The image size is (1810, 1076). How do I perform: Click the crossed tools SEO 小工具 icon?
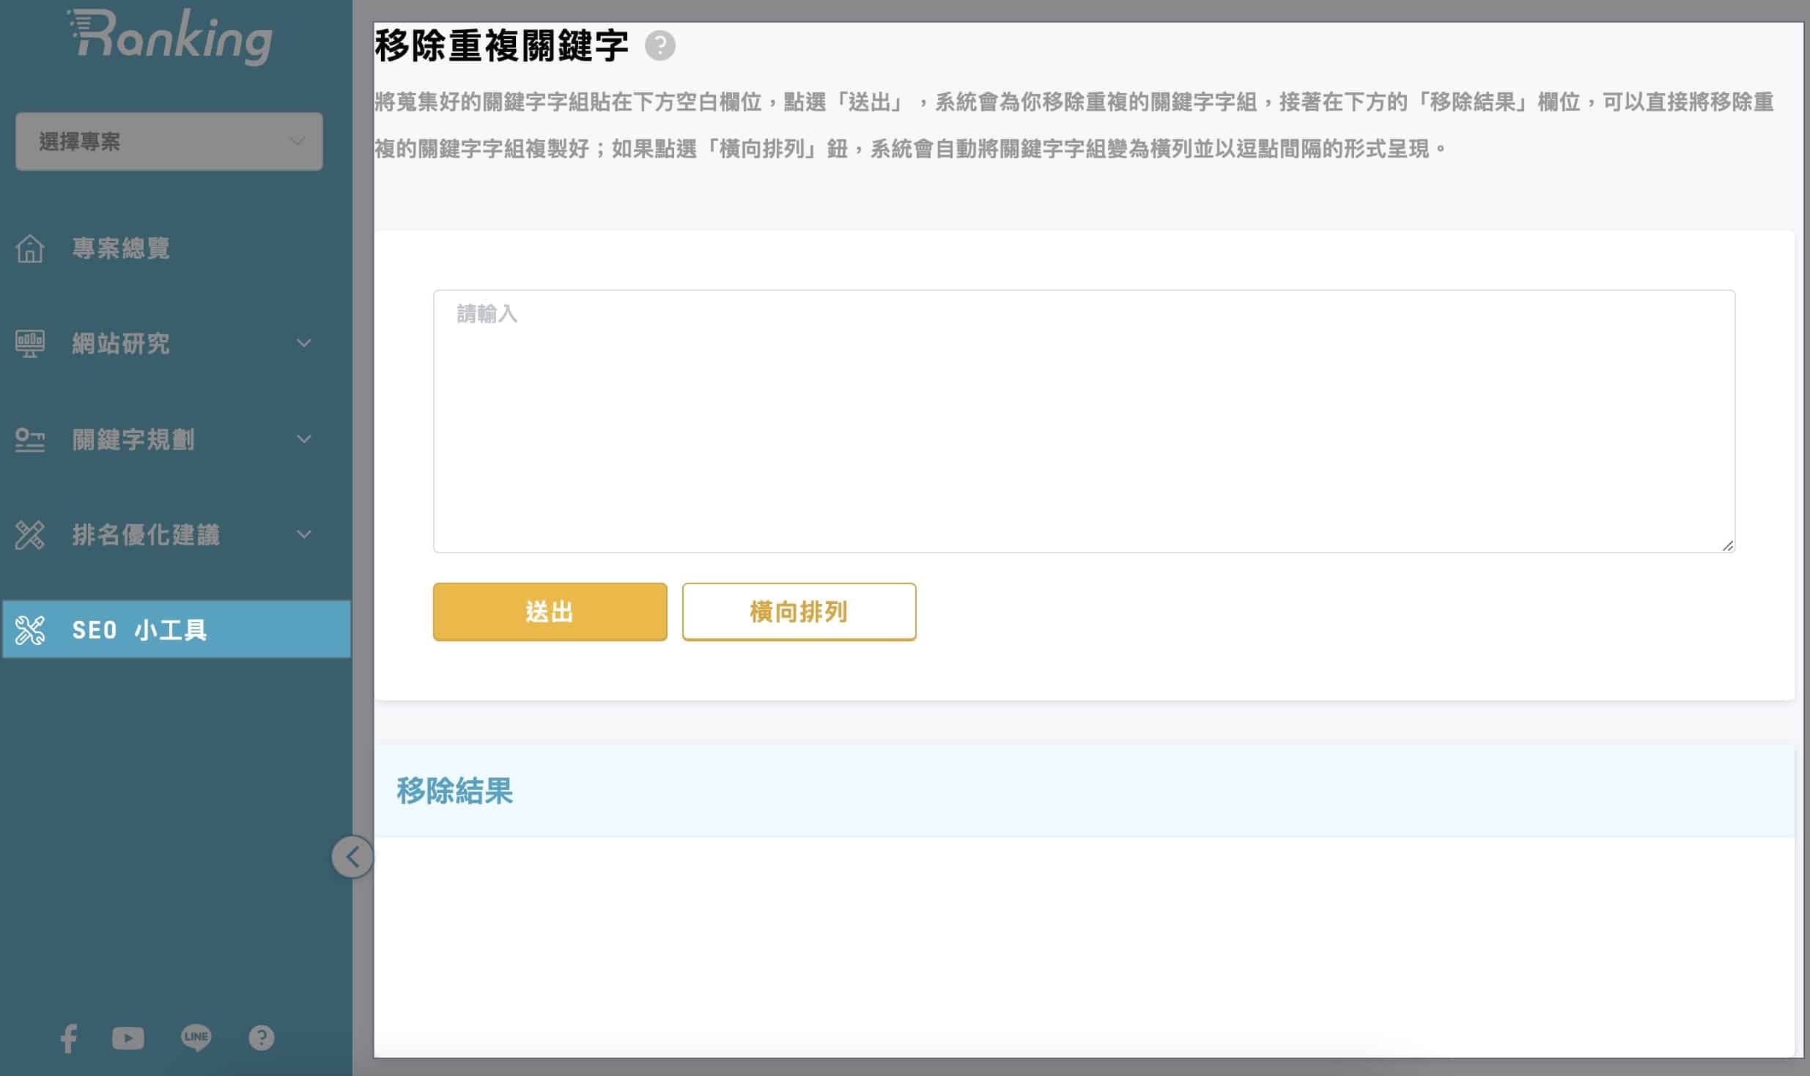coord(29,630)
